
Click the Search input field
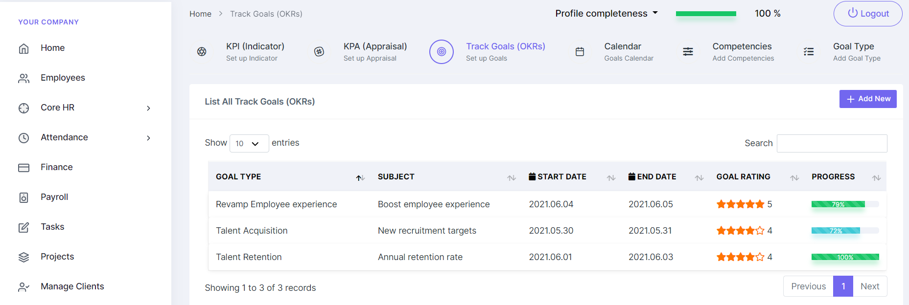tap(832, 143)
